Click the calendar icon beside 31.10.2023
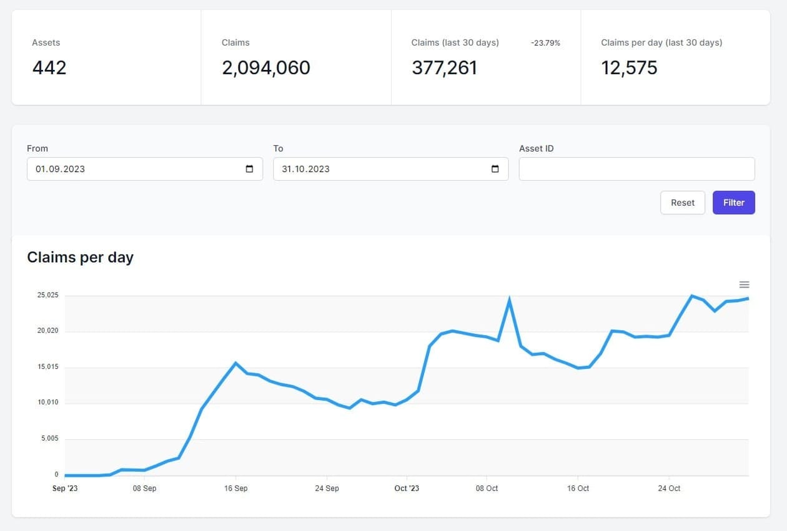The width and height of the screenshot is (787, 531). pyautogui.click(x=494, y=168)
